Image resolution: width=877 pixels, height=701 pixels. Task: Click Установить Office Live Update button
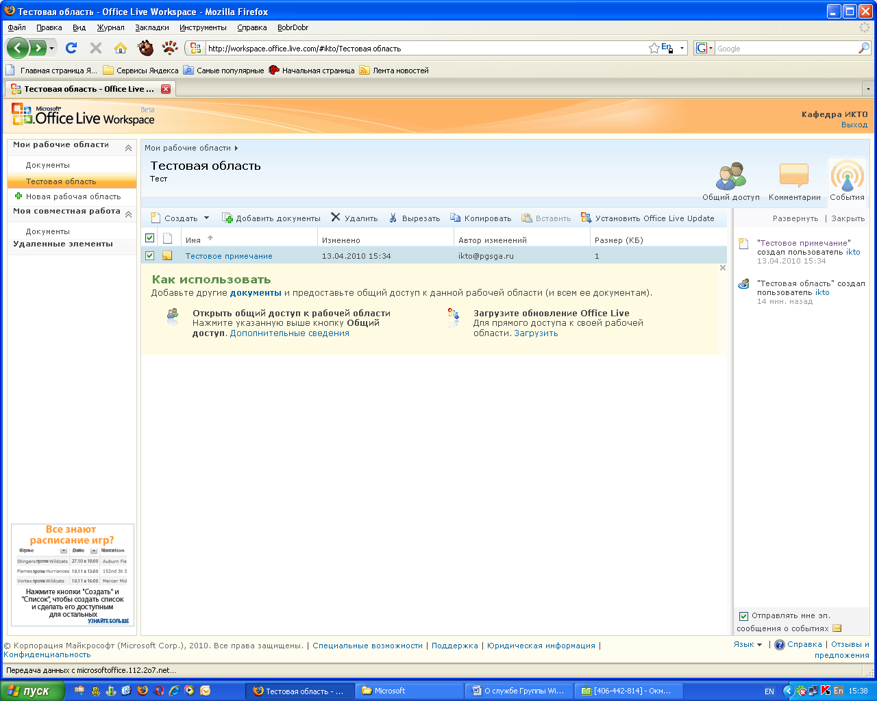click(647, 218)
